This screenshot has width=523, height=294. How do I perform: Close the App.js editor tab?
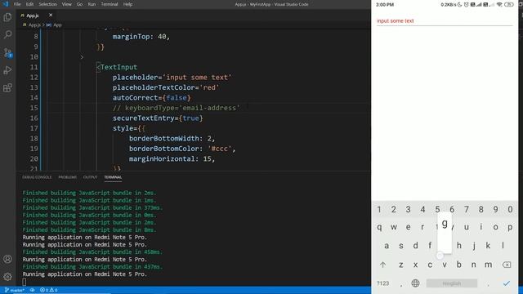(x=51, y=15)
